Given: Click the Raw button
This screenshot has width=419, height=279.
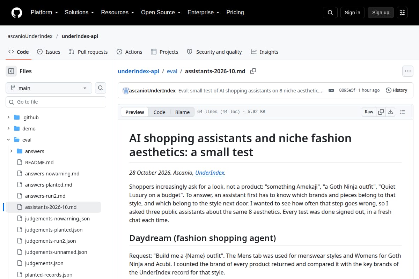Looking at the screenshot, I should (369, 112).
